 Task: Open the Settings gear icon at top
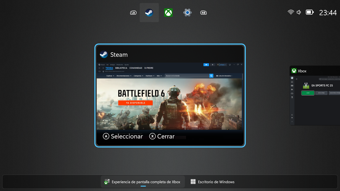187,13
